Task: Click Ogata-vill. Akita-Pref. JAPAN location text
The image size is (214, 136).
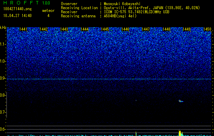Action: (x=152, y=8)
